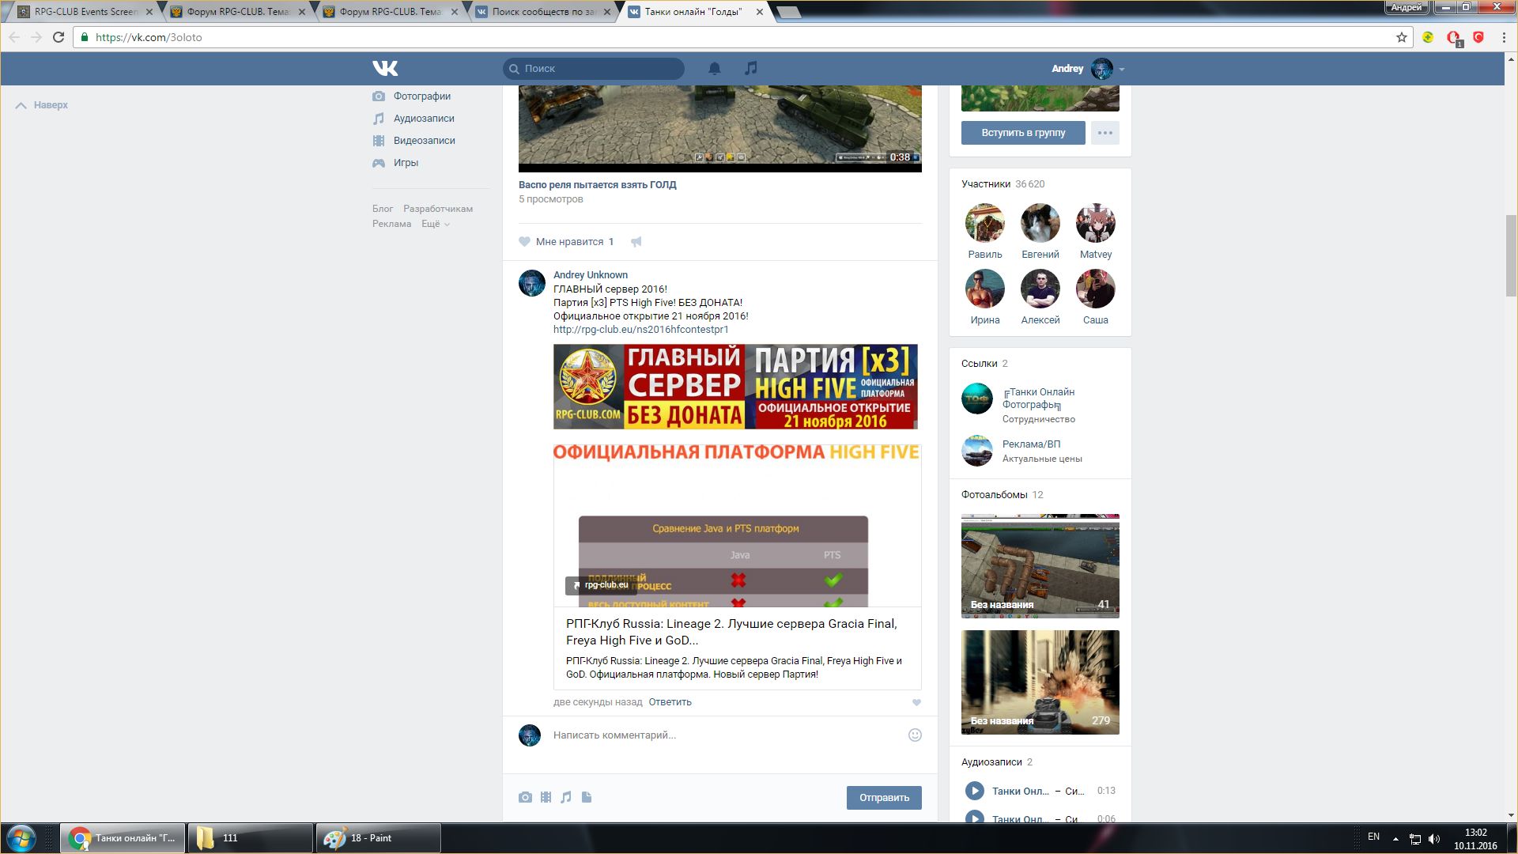Viewport: 1518px width, 854px height.
Task: Click Отправить send button
Action: [884, 798]
